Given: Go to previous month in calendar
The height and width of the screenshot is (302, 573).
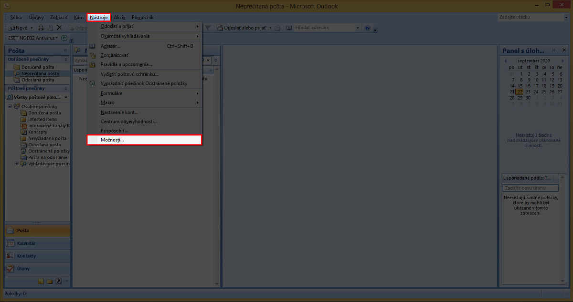Looking at the screenshot, I should point(505,61).
